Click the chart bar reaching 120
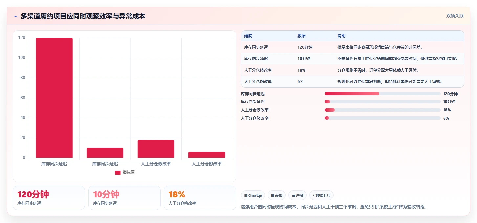 pyautogui.click(x=54, y=98)
